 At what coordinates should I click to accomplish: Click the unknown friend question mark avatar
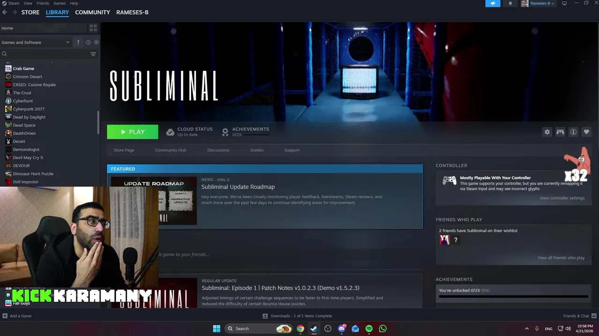click(456, 240)
